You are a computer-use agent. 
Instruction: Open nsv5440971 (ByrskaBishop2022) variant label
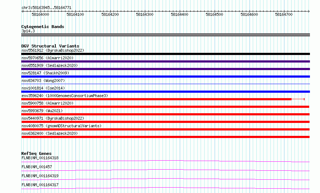tap(53, 118)
